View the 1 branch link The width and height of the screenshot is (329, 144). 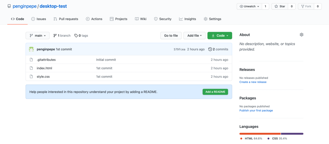coord(62,36)
